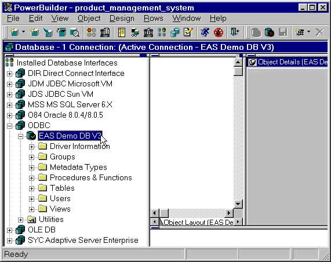Select the Users folder in the tree
Screen dimensions: 331x262
(60, 198)
